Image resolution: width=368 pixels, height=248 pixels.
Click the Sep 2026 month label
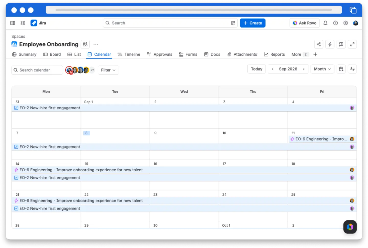point(288,69)
